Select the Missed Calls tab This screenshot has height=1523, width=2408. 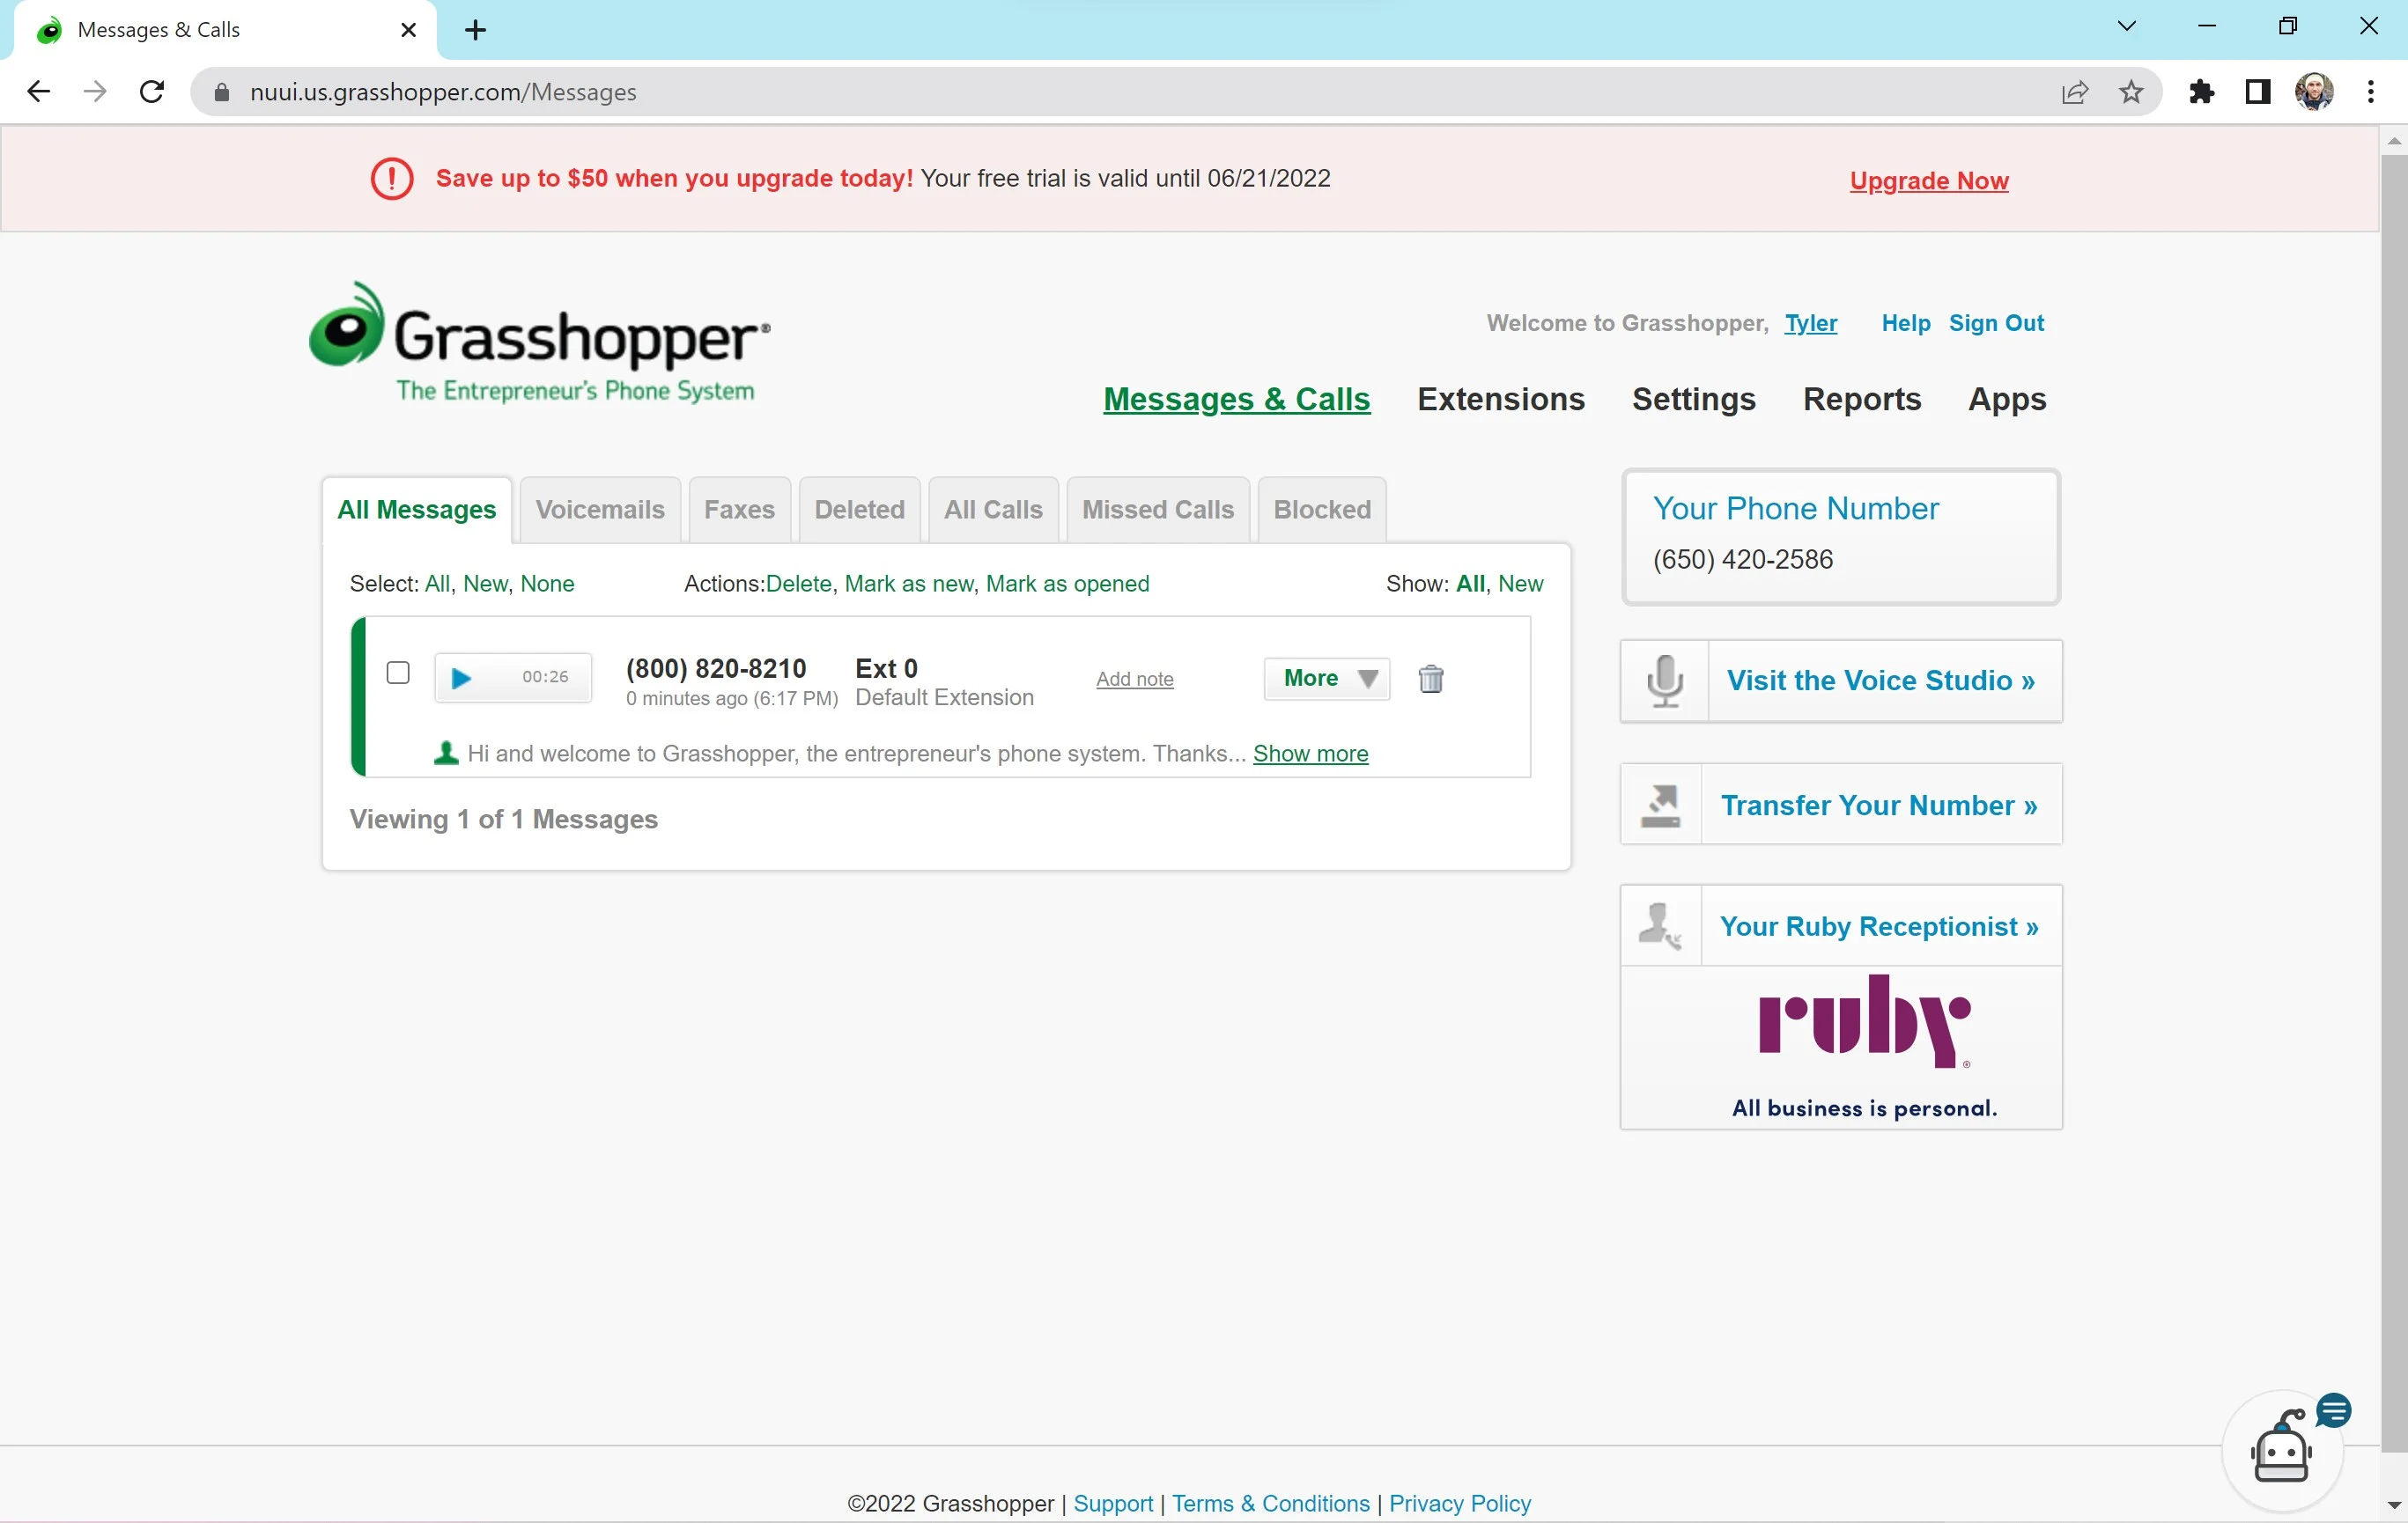point(1156,509)
